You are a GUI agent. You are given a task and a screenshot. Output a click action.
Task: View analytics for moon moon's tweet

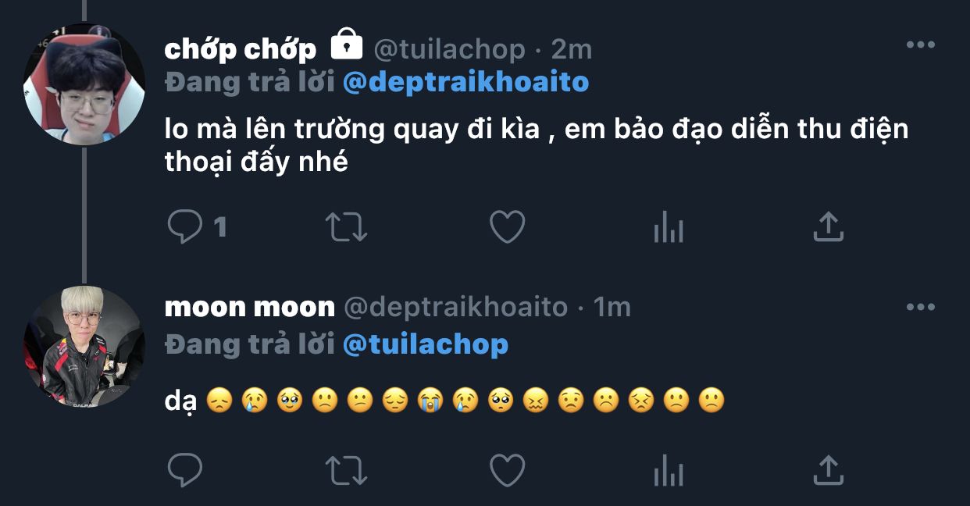coord(668,471)
